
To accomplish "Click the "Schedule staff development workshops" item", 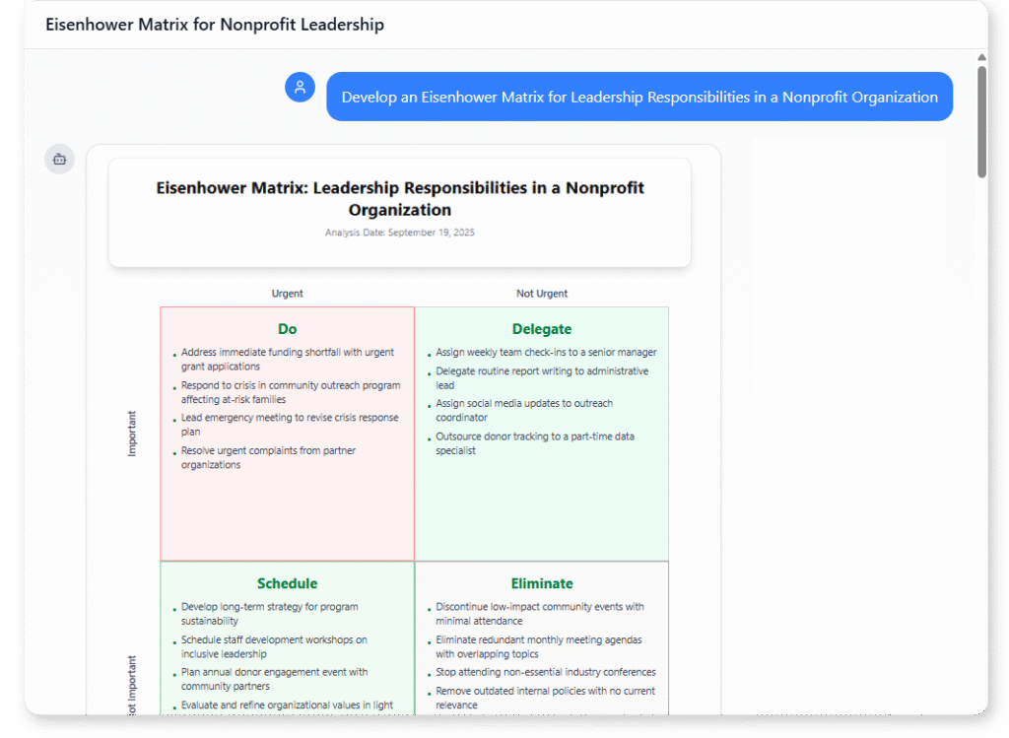I will [x=274, y=646].
